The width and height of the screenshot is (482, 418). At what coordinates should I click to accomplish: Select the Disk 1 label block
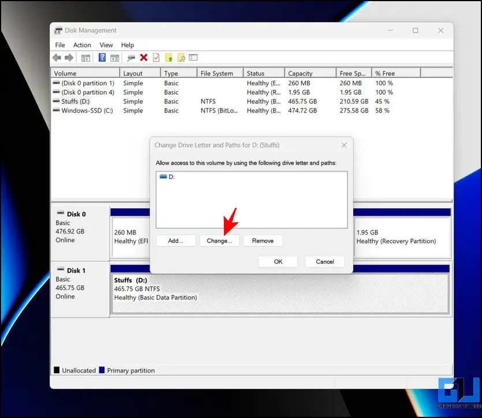(x=80, y=289)
